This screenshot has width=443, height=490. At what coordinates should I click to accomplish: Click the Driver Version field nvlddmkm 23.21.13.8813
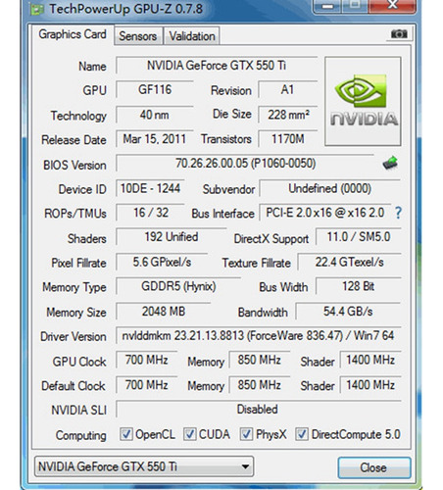[x=259, y=336]
